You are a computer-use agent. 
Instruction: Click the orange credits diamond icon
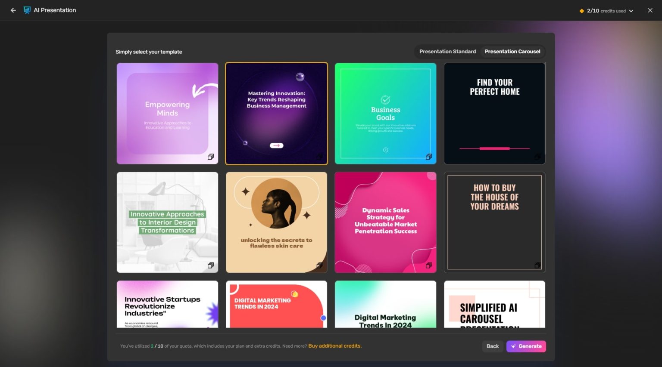(x=581, y=10)
